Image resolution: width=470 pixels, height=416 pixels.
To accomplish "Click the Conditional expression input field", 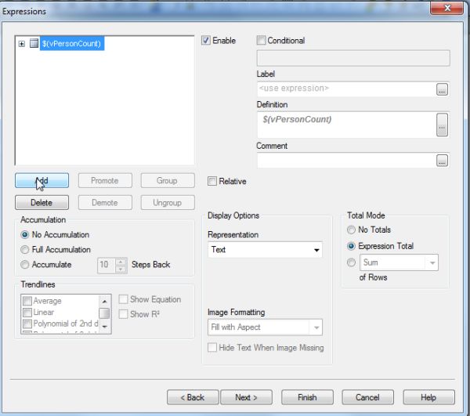I will [x=353, y=58].
